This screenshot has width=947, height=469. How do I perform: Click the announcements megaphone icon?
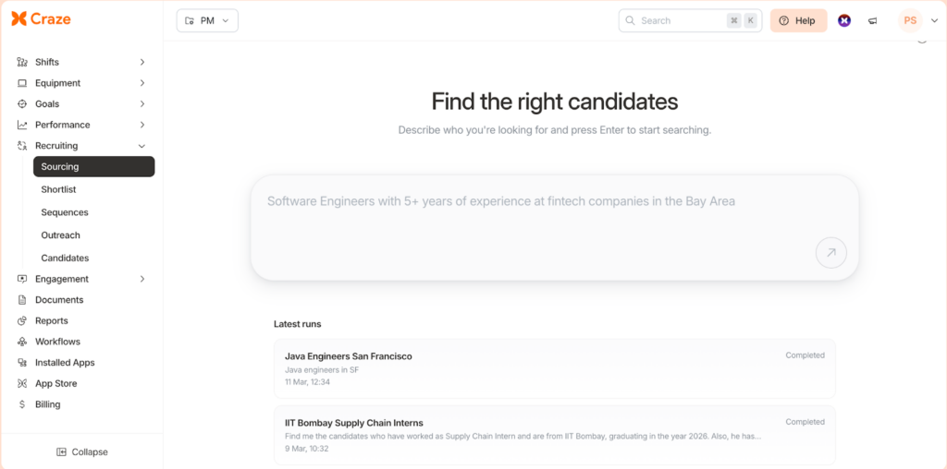click(x=872, y=20)
